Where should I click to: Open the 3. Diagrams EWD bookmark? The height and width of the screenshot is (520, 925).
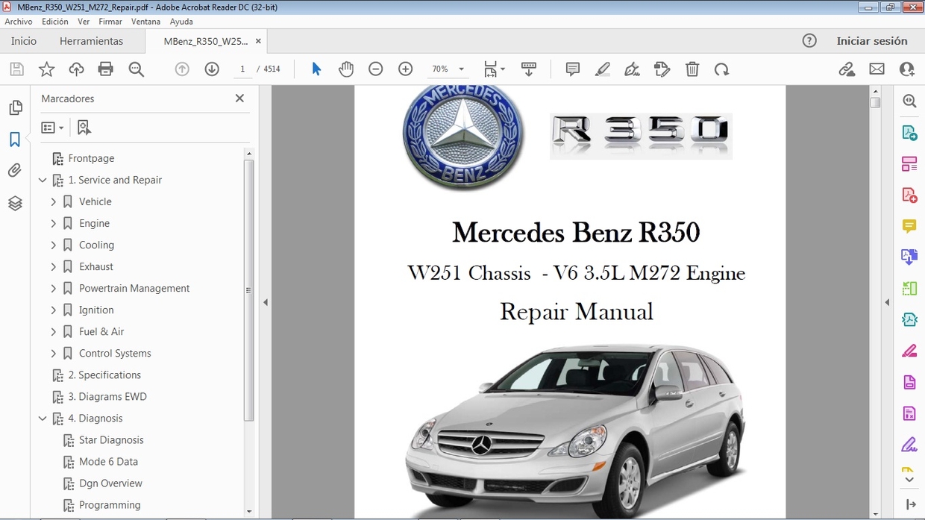107,396
